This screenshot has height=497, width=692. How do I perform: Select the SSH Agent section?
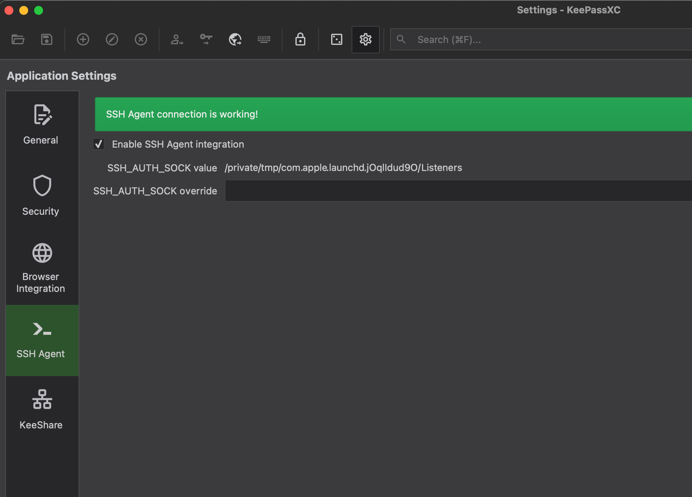click(42, 340)
